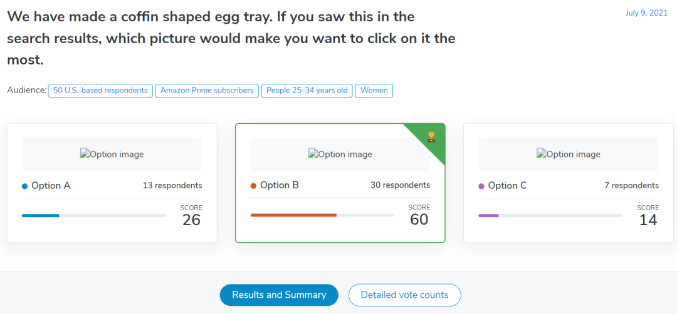Click the Option C score of 14
This screenshot has width=677, height=314.
648,219
